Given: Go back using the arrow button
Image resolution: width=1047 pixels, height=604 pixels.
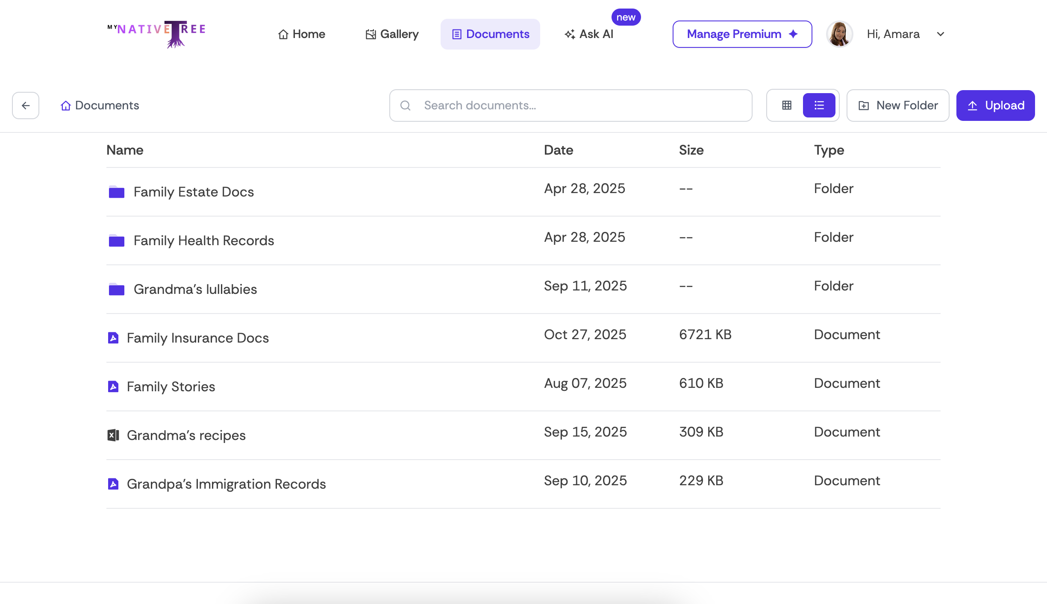Looking at the screenshot, I should click(26, 106).
